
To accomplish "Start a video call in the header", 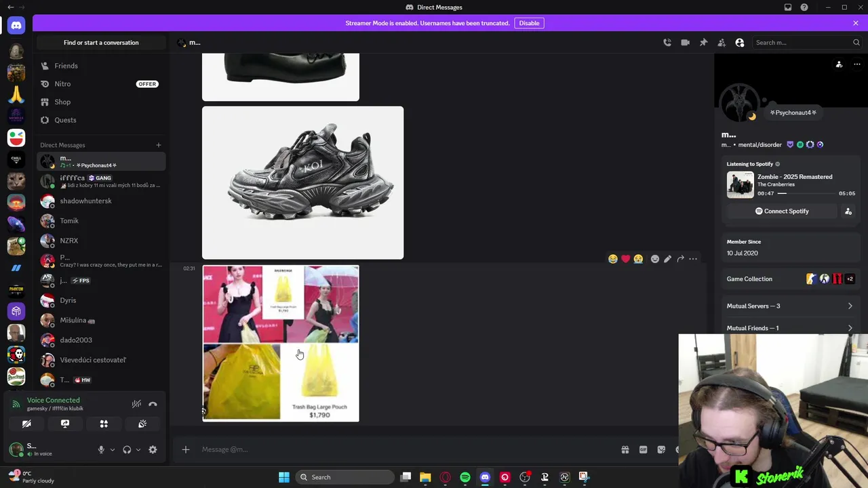I will point(686,43).
